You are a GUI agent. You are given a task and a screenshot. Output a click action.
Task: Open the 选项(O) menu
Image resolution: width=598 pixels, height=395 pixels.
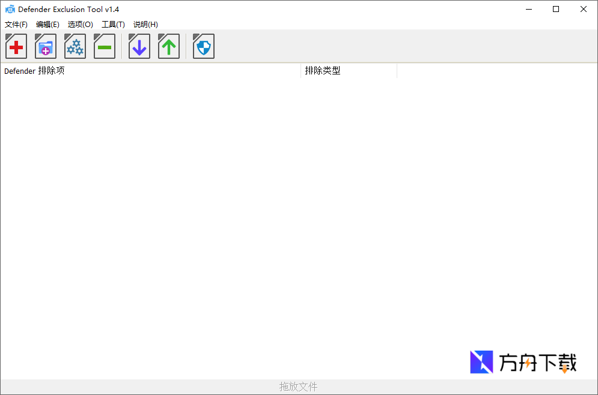coord(80,25)
